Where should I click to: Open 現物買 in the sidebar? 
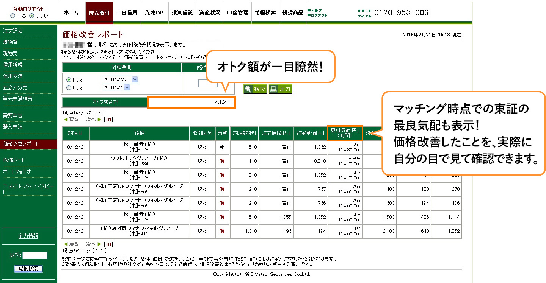(10, 42)
